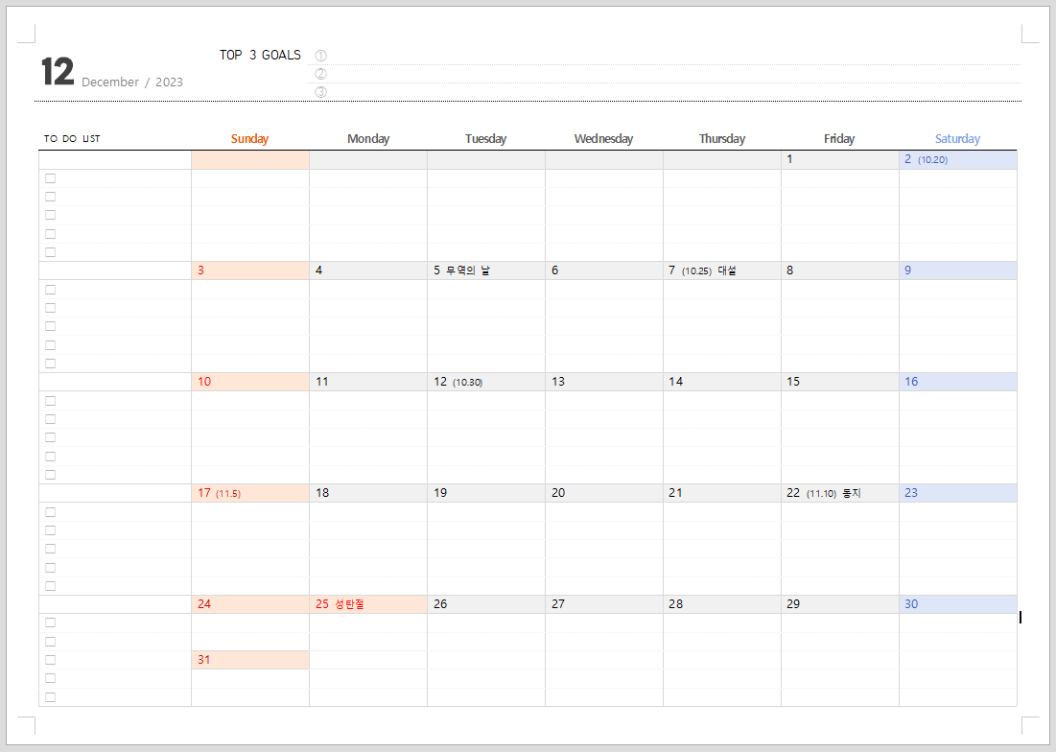Click the 'December / 2023' subtitle

[x=132, y=82]
